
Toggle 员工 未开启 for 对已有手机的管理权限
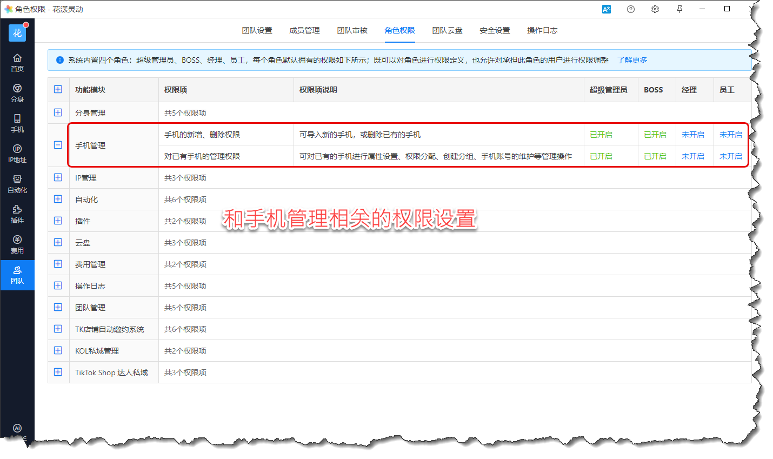731,156
